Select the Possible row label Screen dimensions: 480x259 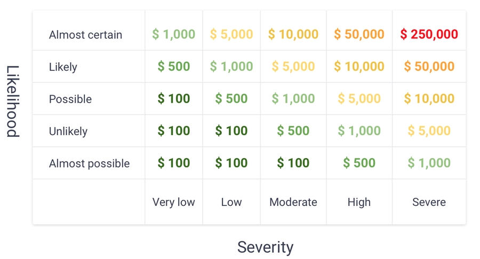point(70,99)
